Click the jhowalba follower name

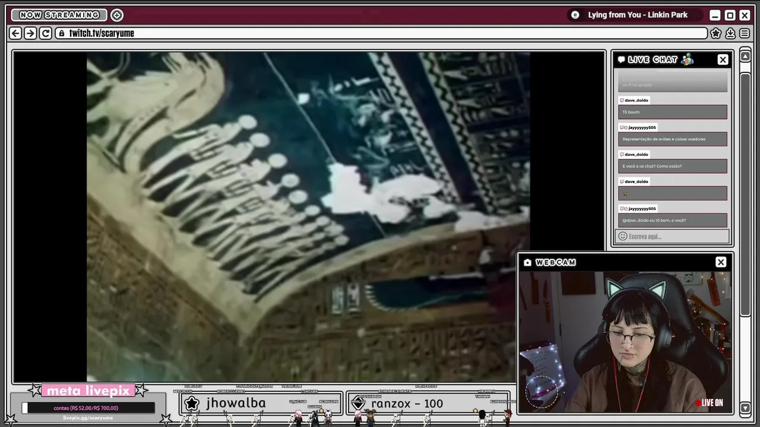(x=236, y=403)
